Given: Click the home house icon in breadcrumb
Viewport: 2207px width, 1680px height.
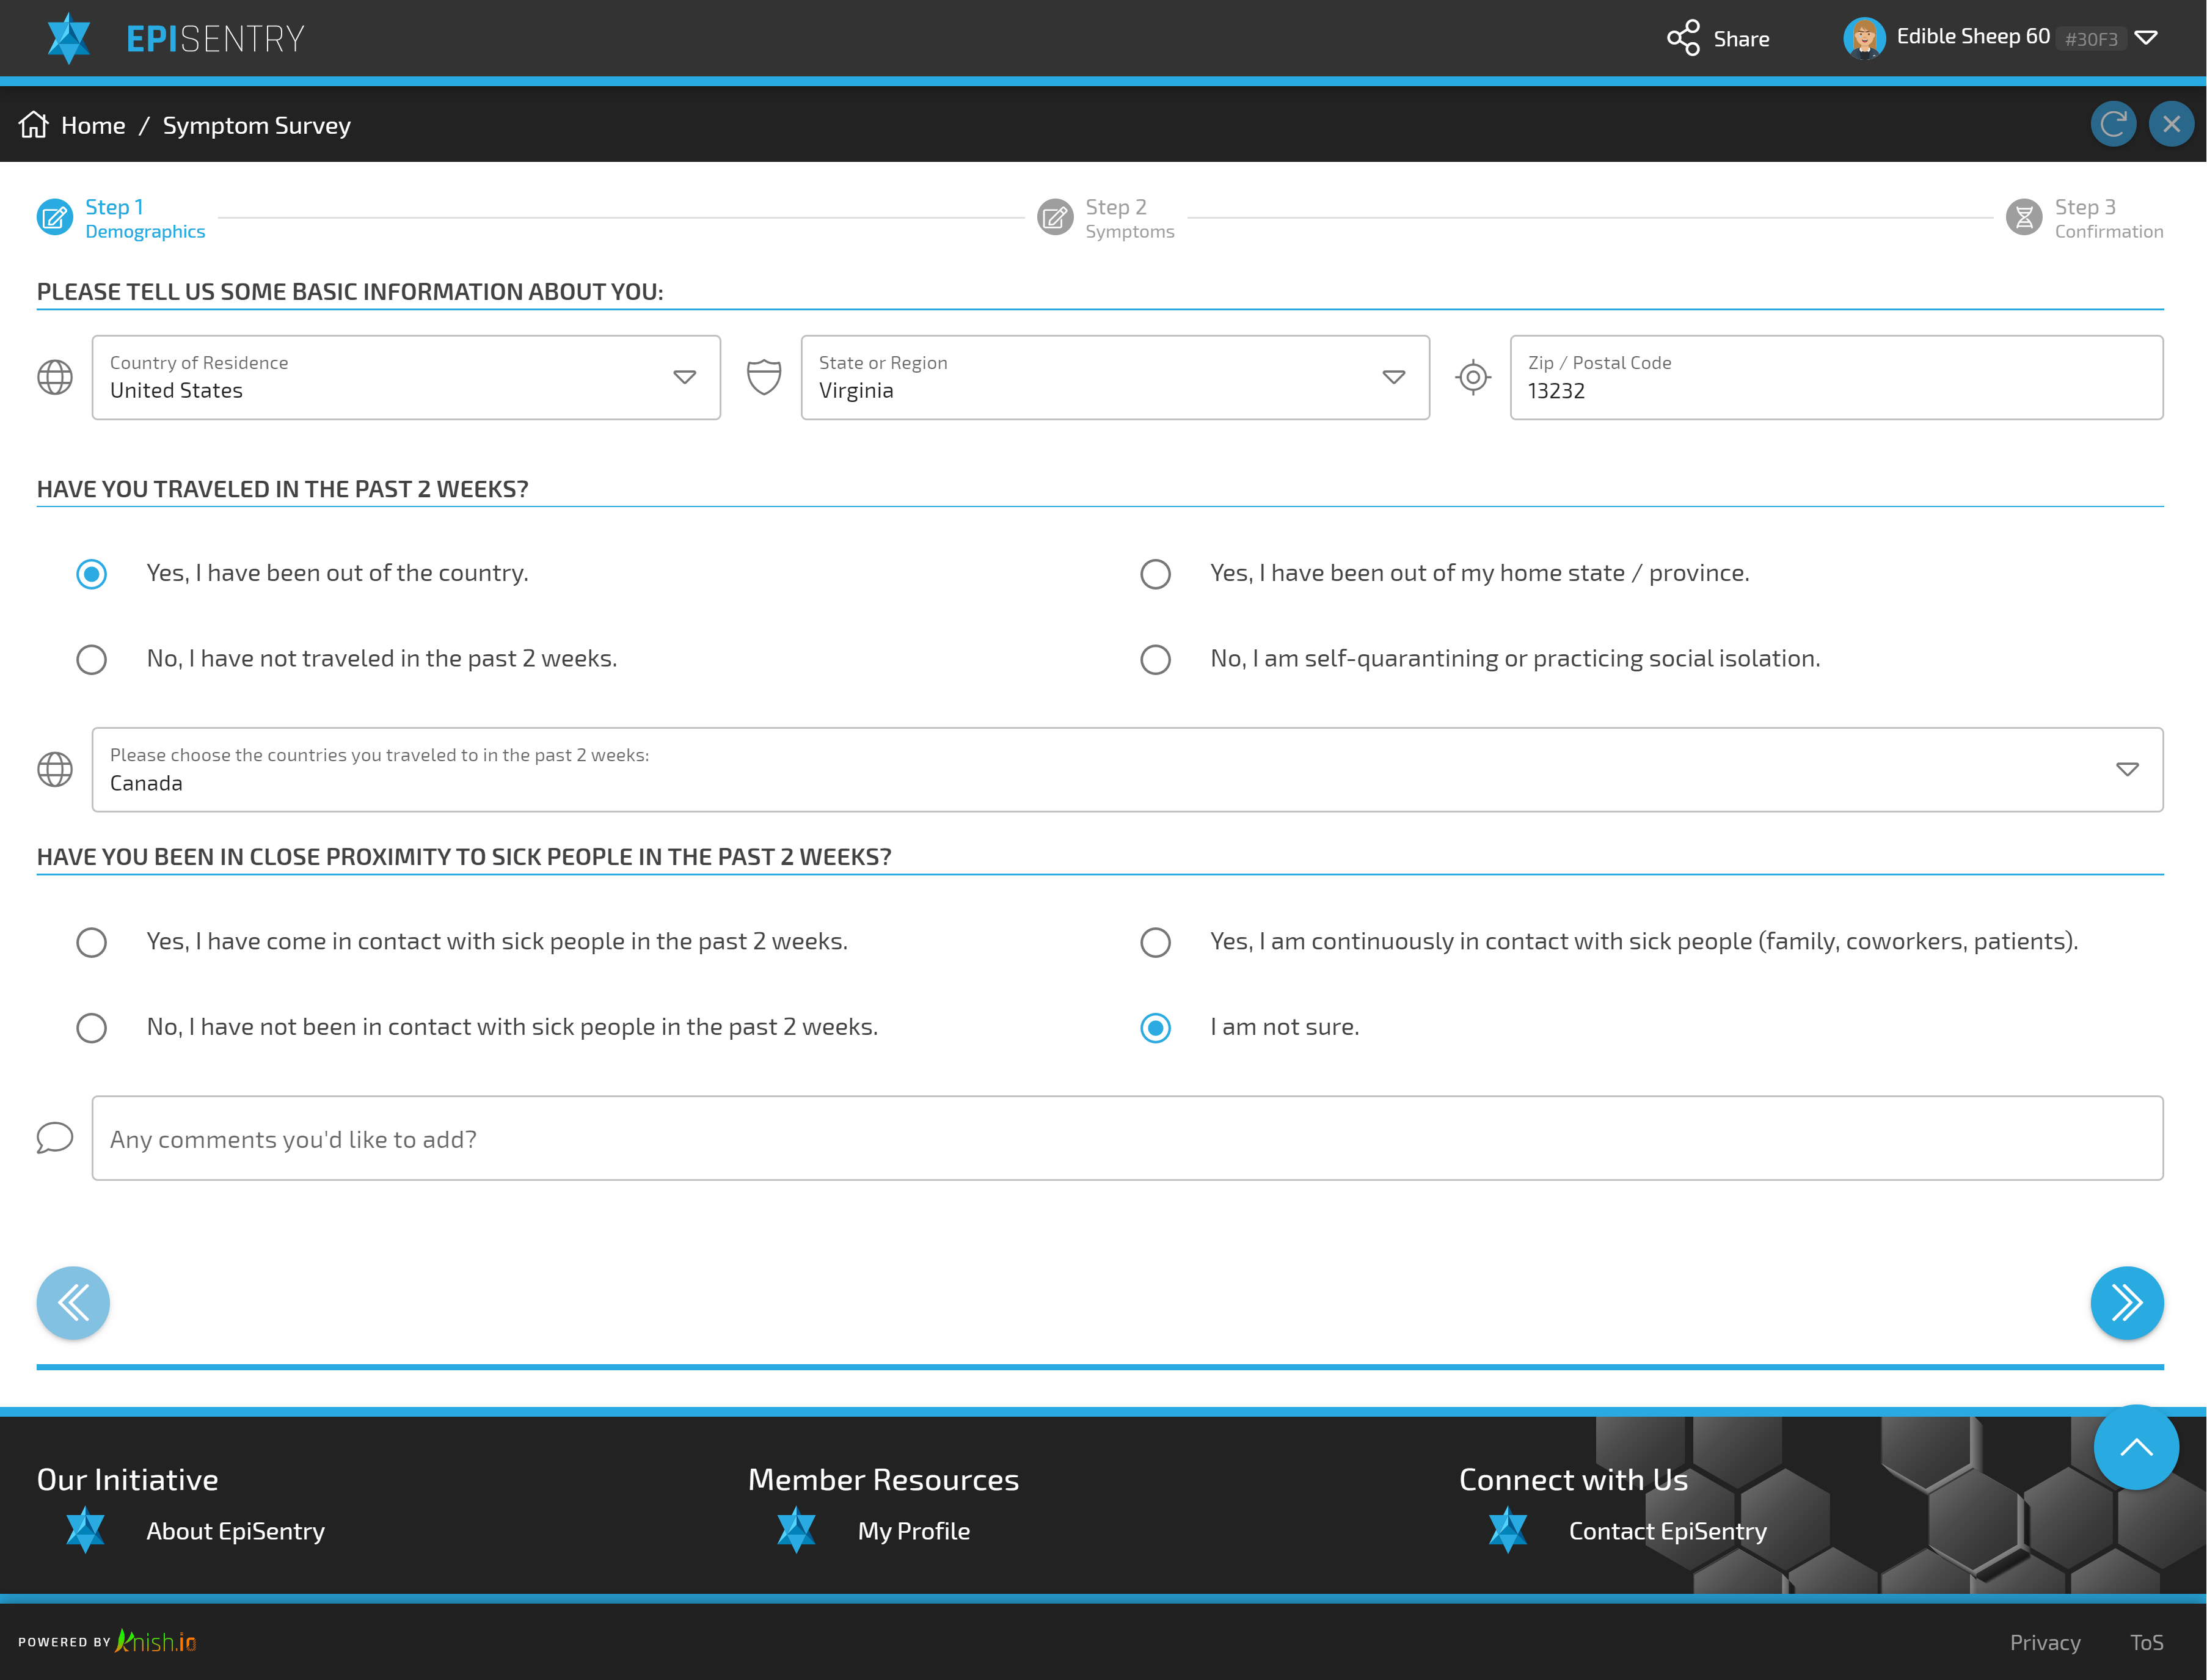Looking at the screenshot, I should coord(34,125).
